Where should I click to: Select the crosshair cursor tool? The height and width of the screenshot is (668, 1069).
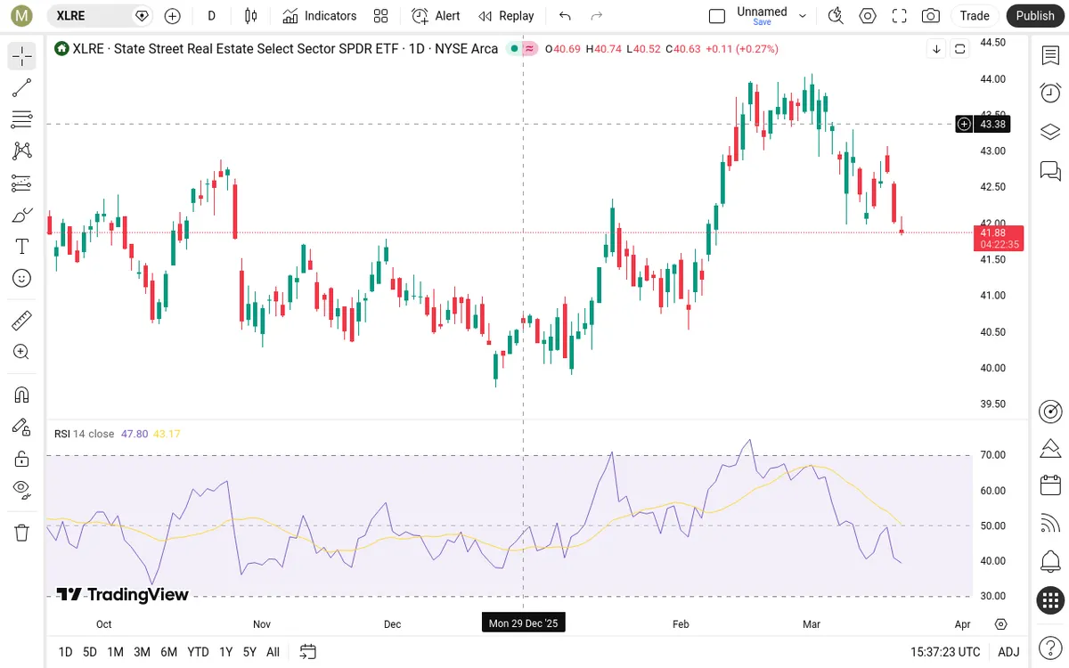[x=22, y=56]
